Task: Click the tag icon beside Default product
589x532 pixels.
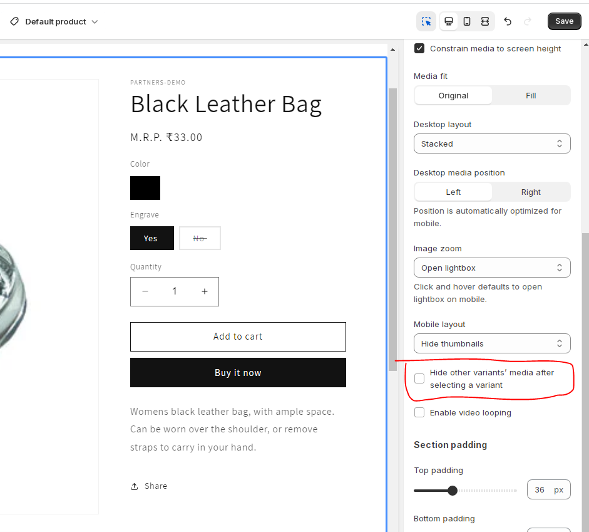Action: [x=14, y=21]
